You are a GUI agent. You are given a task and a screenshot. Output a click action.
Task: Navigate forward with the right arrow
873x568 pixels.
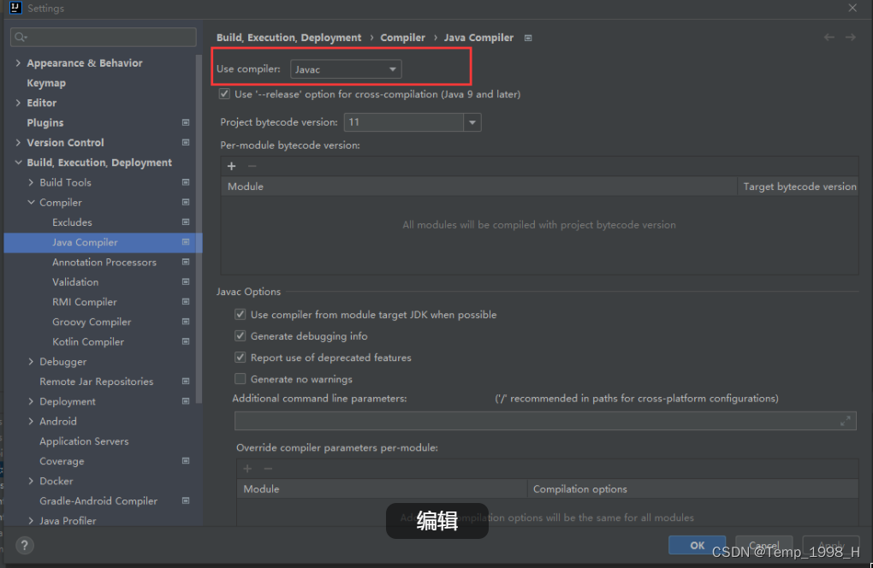coord(850,38)
